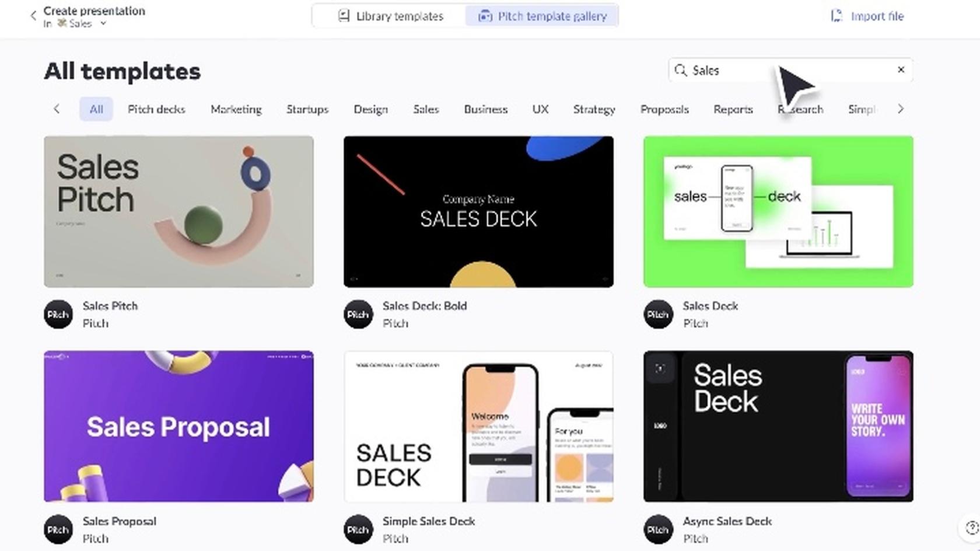Click the Sales Deck: Bold title text
Image resolution: width=980 pixels, height=551 pixels.
(425, 306)
